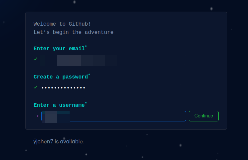Image resolution: width=248 pixels, height=160 pixels.
Task: Click the "Let's begin the adventure" line
Action: [x=74, y=32]
